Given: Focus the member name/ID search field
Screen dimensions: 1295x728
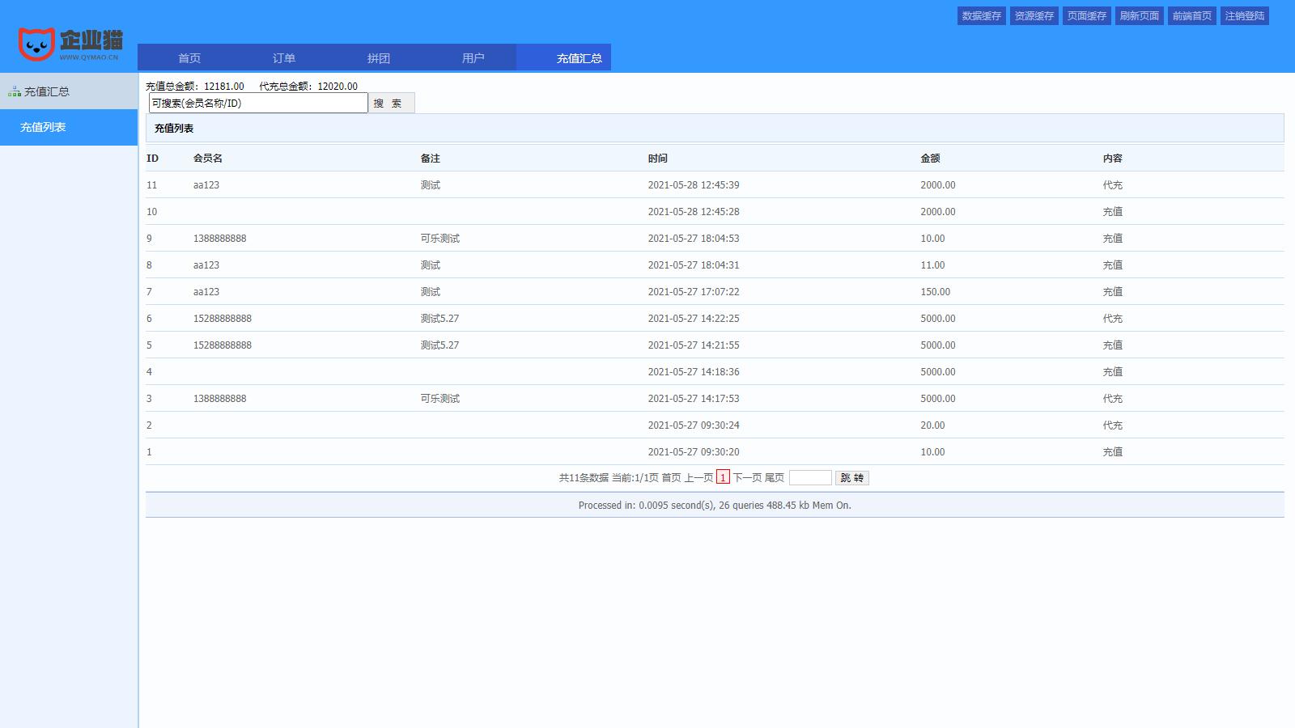Looking at the screenshot, I should [x=258, y=104].
